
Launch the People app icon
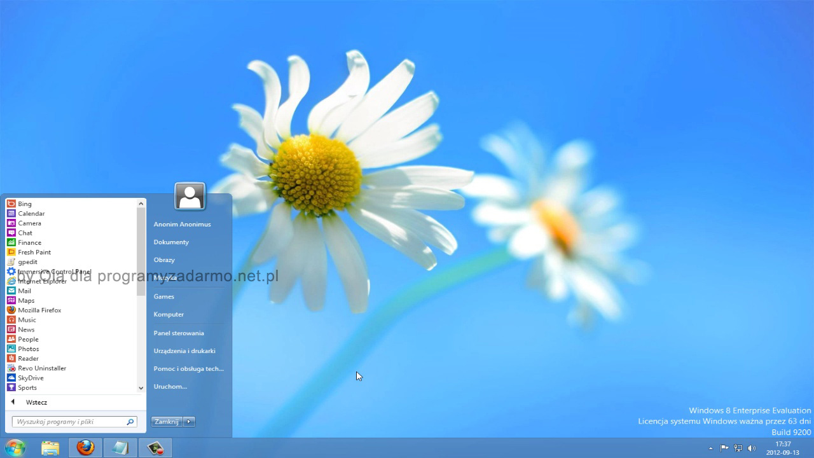coord(11,339)
